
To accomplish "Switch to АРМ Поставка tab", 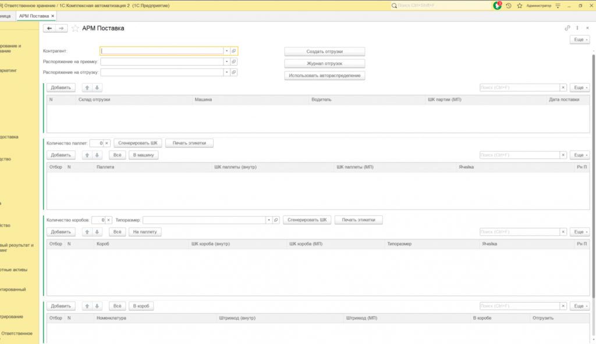I will [x=34, y=16].
